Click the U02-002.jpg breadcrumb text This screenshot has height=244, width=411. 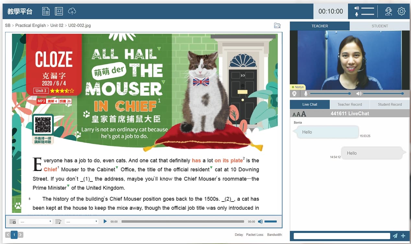[x=79, y=25]
